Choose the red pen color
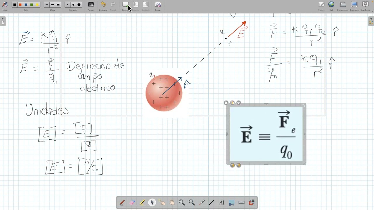 20,5
